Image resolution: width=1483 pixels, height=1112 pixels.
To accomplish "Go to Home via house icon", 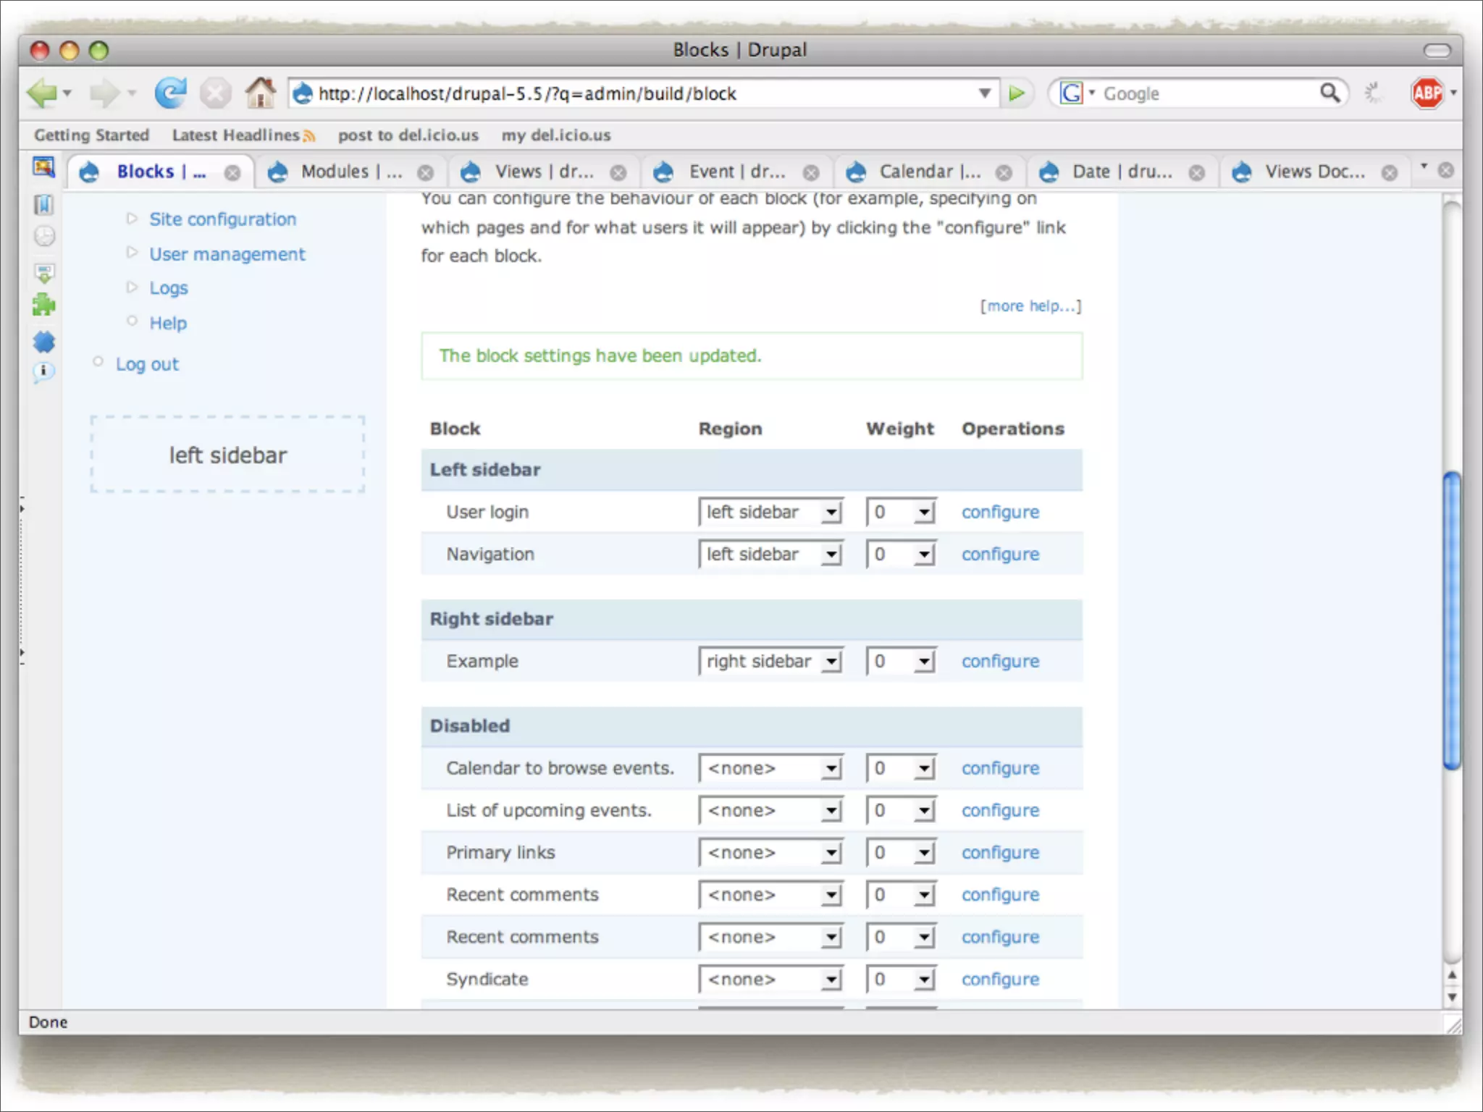I will click(x=260, y=93).
